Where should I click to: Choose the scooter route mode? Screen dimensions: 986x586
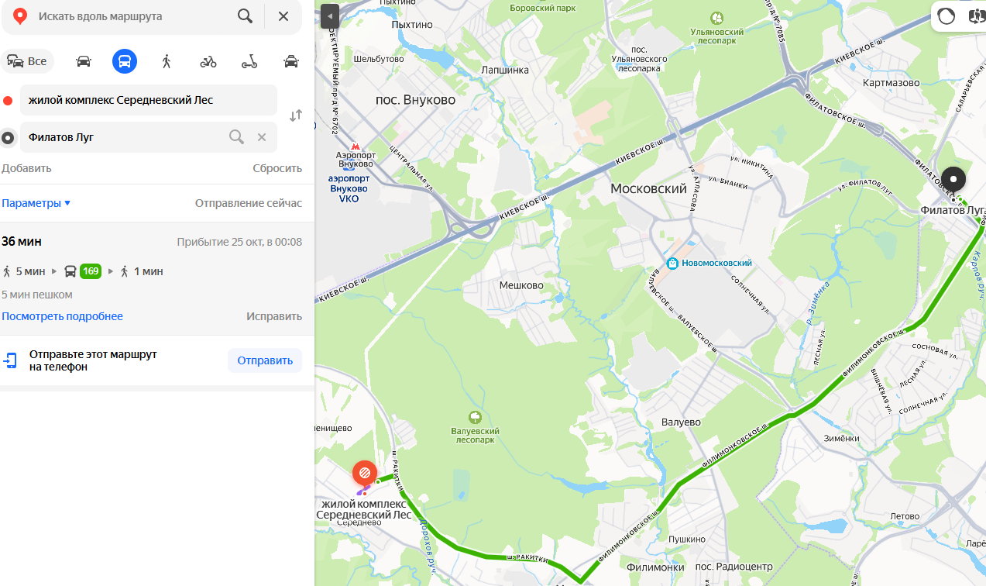249,61
